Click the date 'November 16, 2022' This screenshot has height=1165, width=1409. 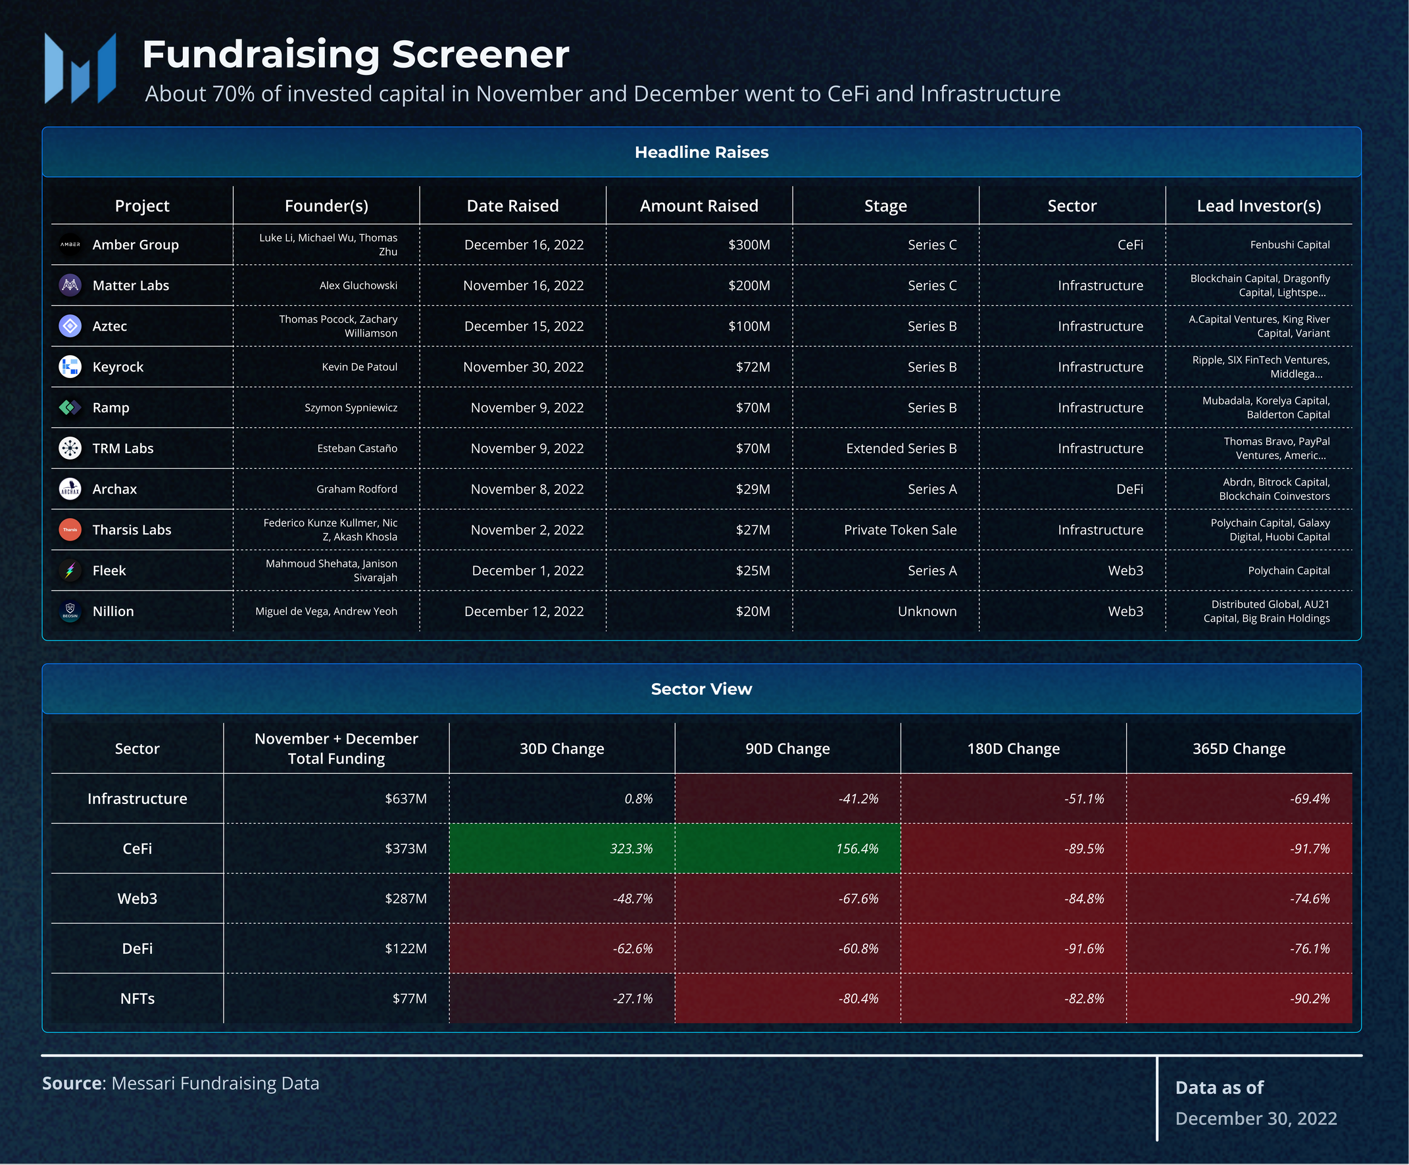pyautogui.click(x=524, y=286)
